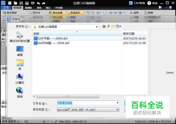Switch to the 输出 tab
This screenshot has height=124, width=176.
point(48,8)
